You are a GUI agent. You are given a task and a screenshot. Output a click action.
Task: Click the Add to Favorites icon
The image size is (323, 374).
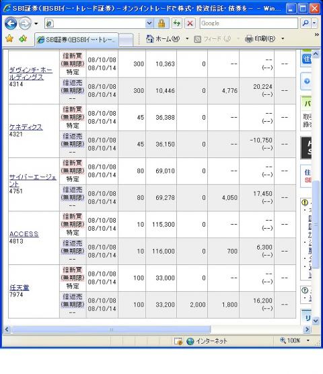tap(23, 38)
